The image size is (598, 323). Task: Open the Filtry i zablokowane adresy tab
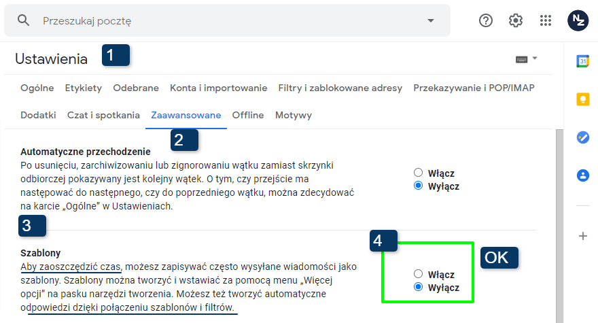tap(340, 88)
